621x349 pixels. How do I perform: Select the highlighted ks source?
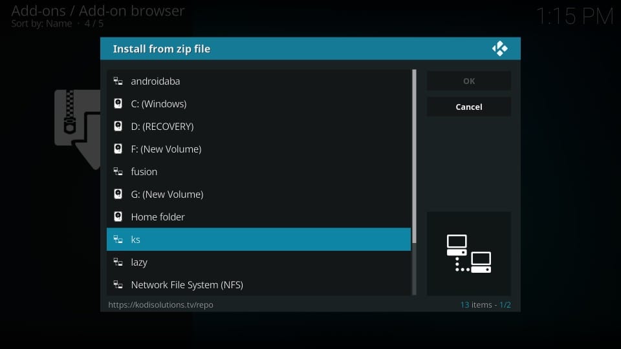pyautogui.click(x=259, y=239)
